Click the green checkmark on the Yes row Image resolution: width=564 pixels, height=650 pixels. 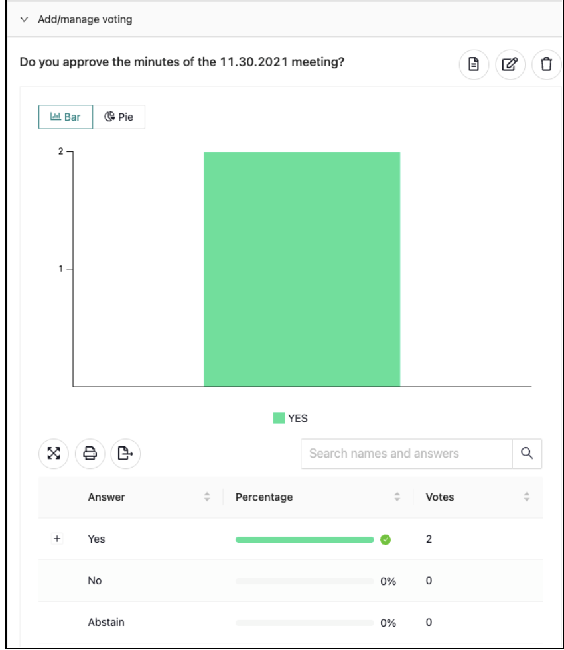[386, 539]
